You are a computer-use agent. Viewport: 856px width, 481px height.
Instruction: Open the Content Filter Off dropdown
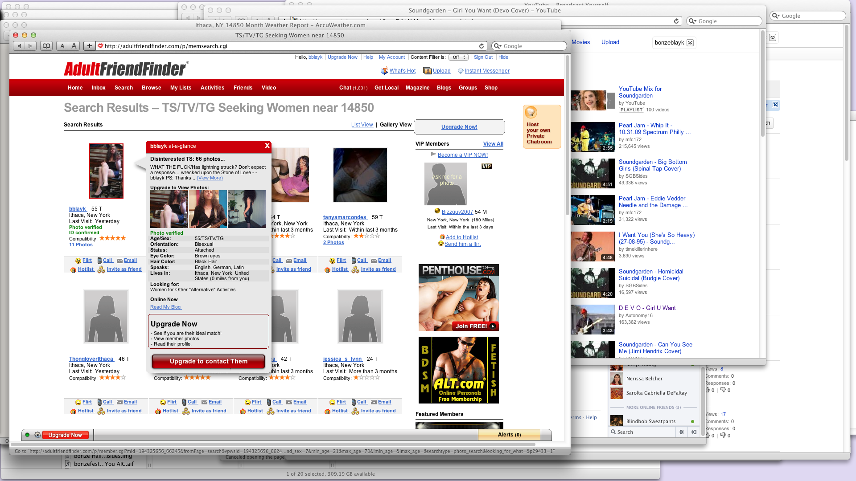tap(458, 57)
